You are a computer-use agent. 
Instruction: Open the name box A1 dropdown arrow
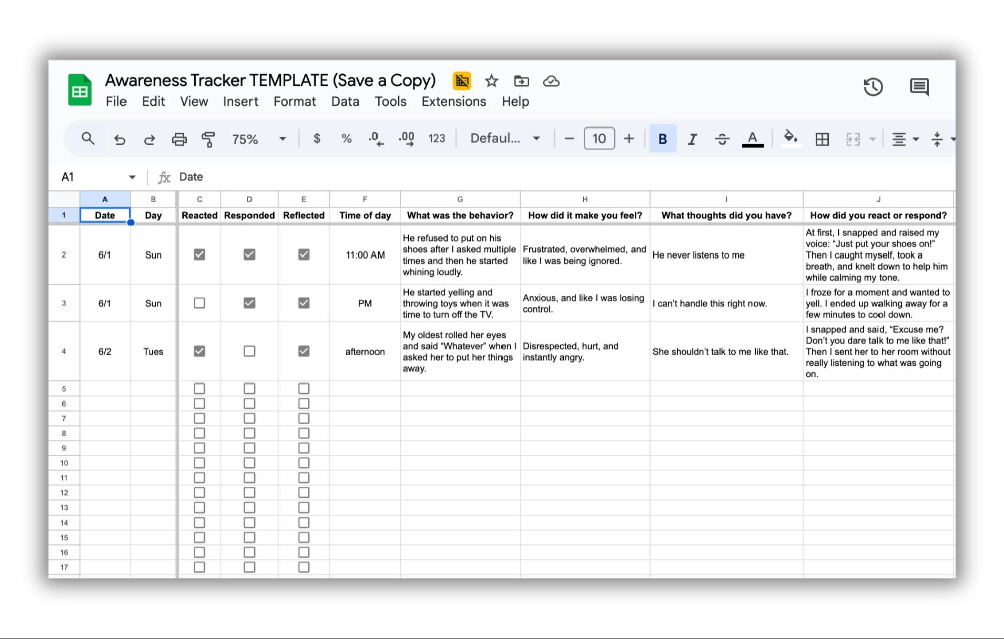click(132, 177)
